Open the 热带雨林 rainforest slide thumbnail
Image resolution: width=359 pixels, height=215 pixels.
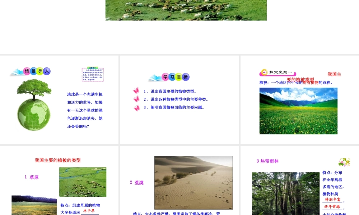point(300,181)
